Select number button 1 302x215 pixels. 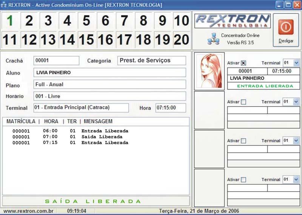10,20
